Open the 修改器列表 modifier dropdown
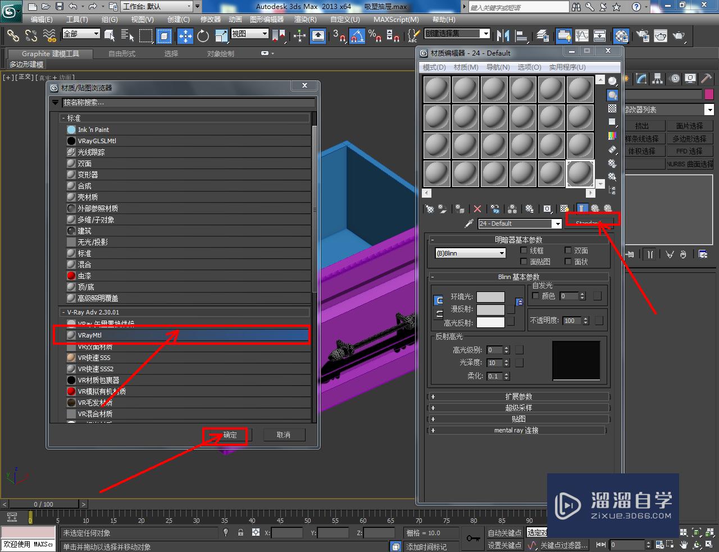719x552 pixels. point(669,110)
